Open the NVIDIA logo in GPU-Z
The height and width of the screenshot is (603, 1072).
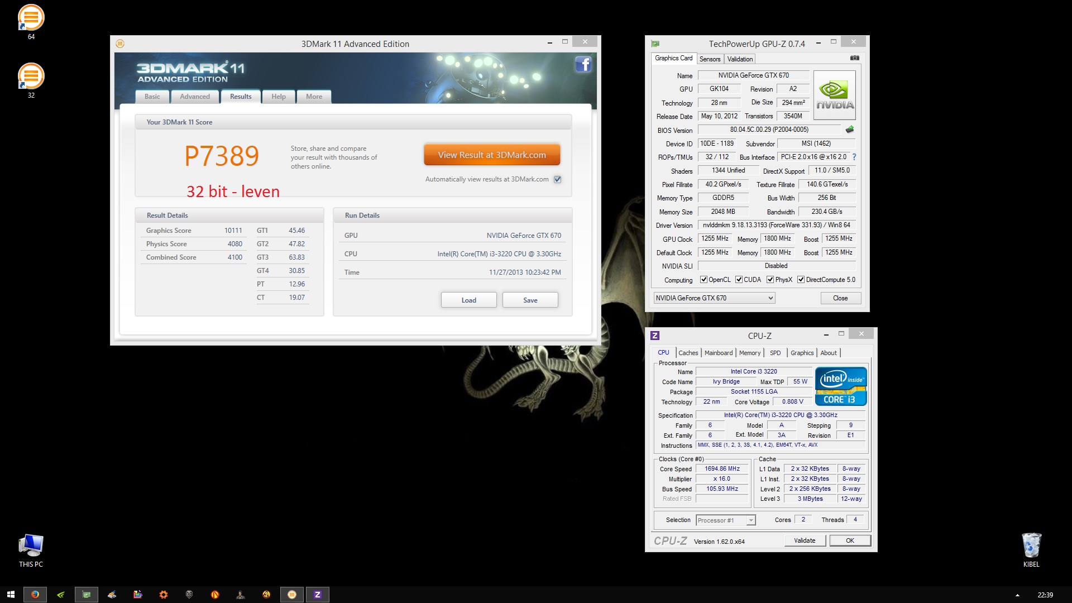point(835,95)
